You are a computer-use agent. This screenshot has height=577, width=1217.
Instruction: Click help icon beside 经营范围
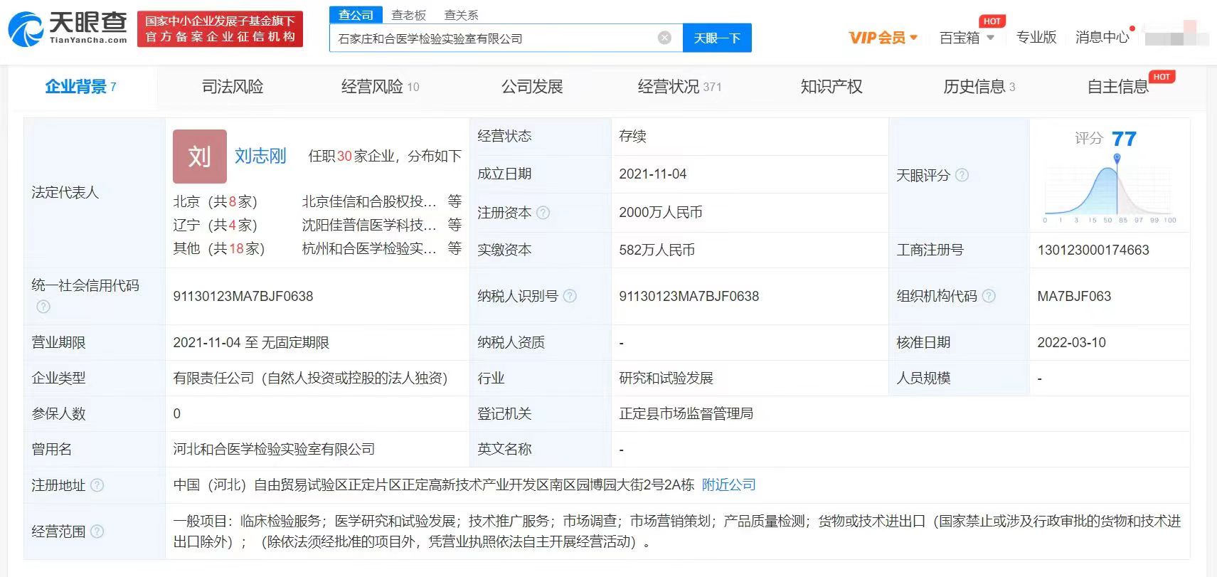pyautogui.click(x=97, y=531)
